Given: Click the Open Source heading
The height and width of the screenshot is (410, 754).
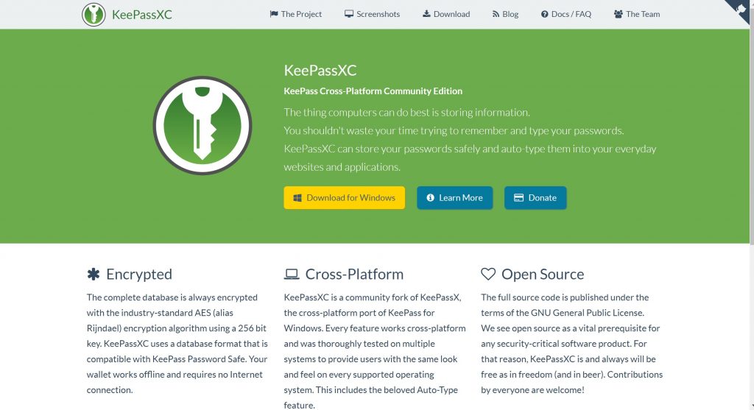Looking at the screenshot, I should tap(543, 274).
